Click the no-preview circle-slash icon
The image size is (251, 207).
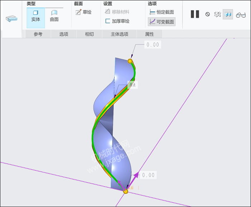point(208,14)
